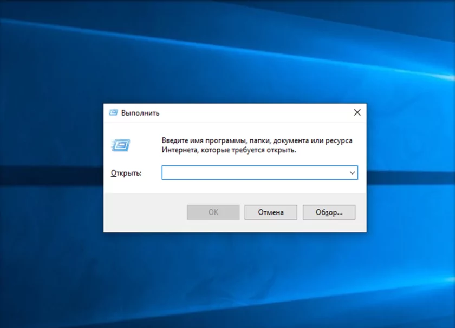Viewport: 455px width, 328px height.
Task: Click the blue Windows desktop background
Action: (54, 270)
